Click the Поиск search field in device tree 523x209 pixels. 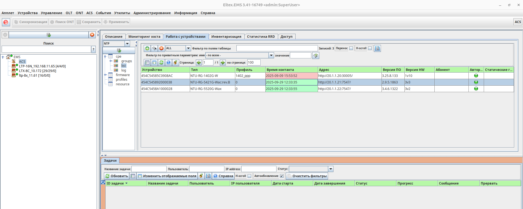(46, 49)
